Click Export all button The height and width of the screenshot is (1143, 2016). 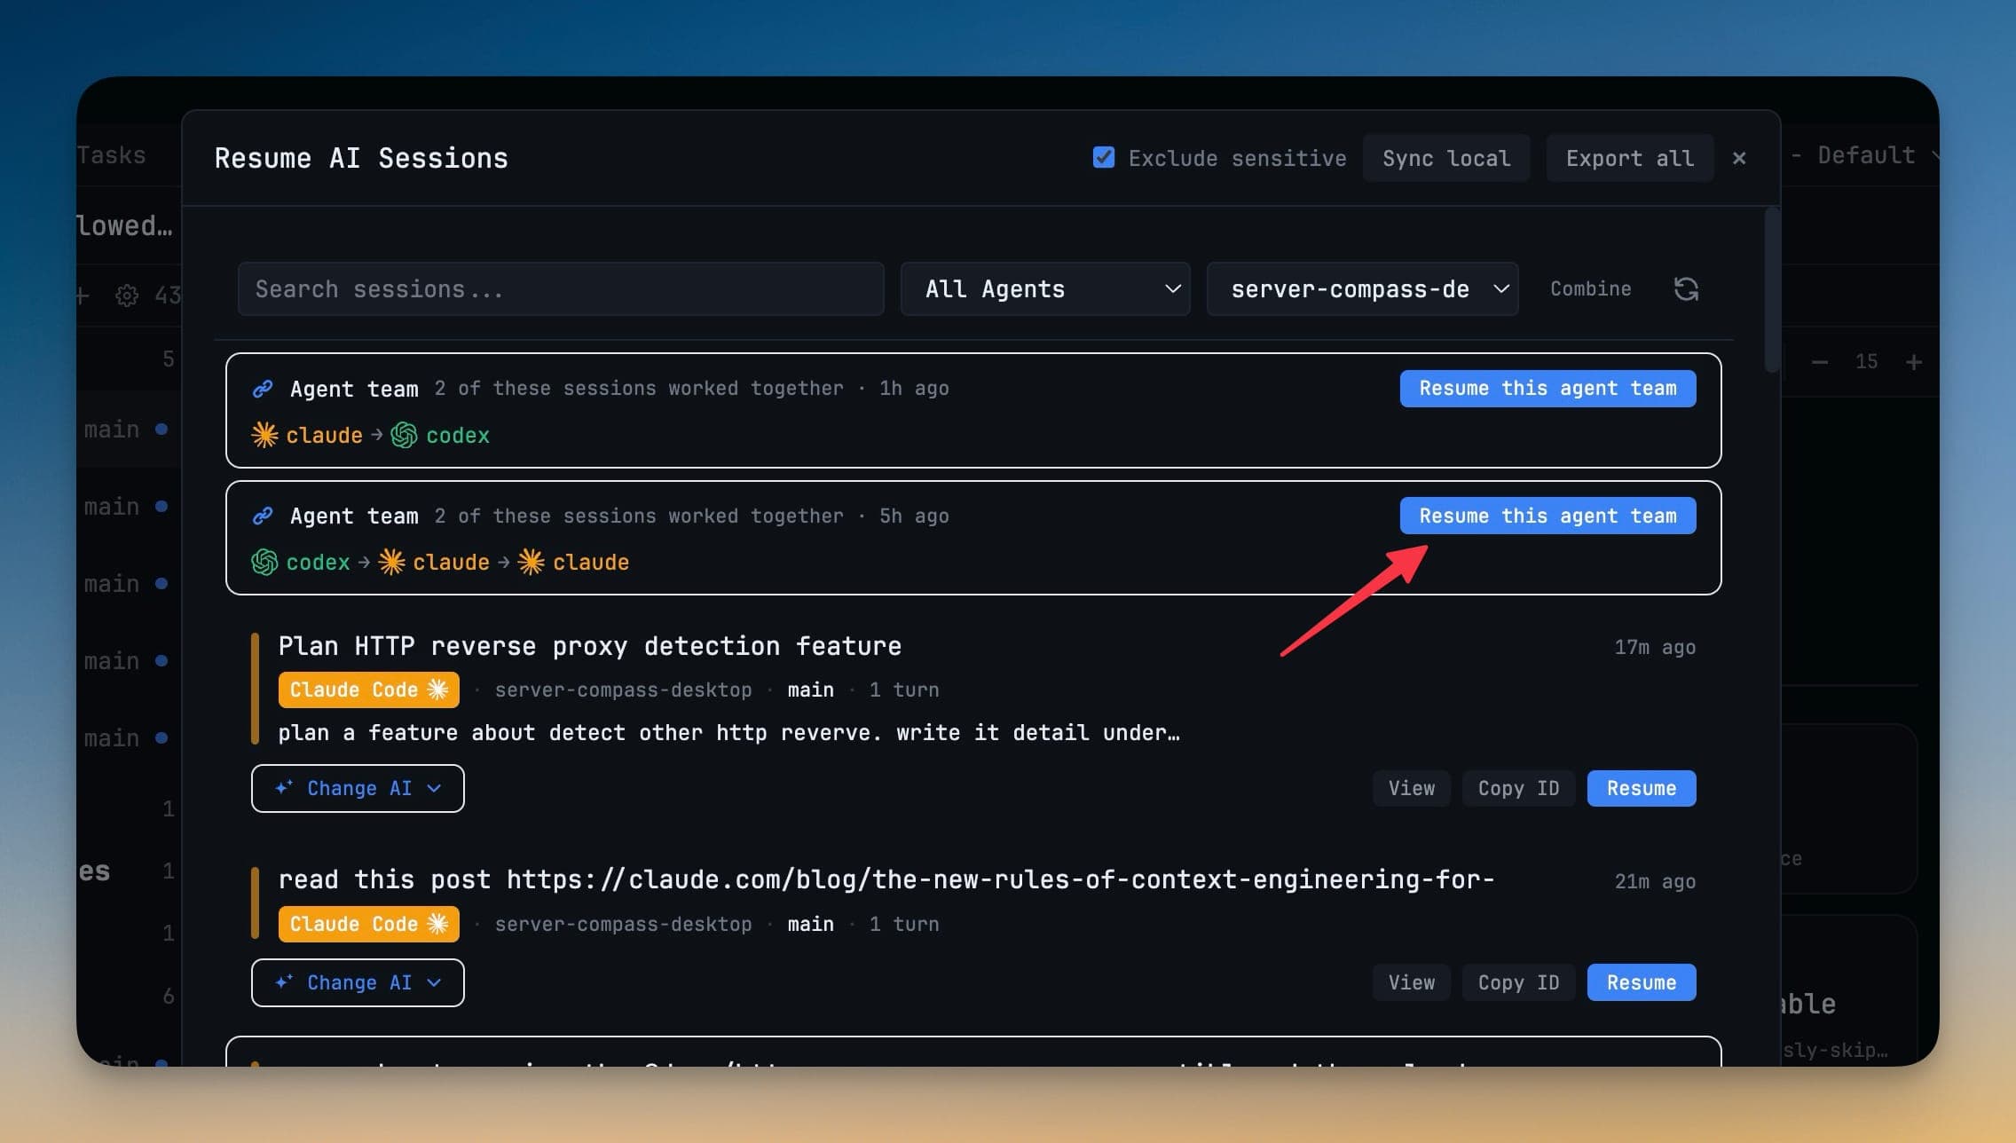point(1630,158)
